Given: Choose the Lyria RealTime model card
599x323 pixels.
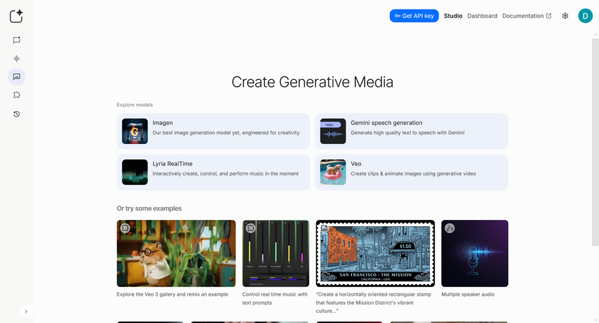Looking at the screenshot, I should click(213, 172).
